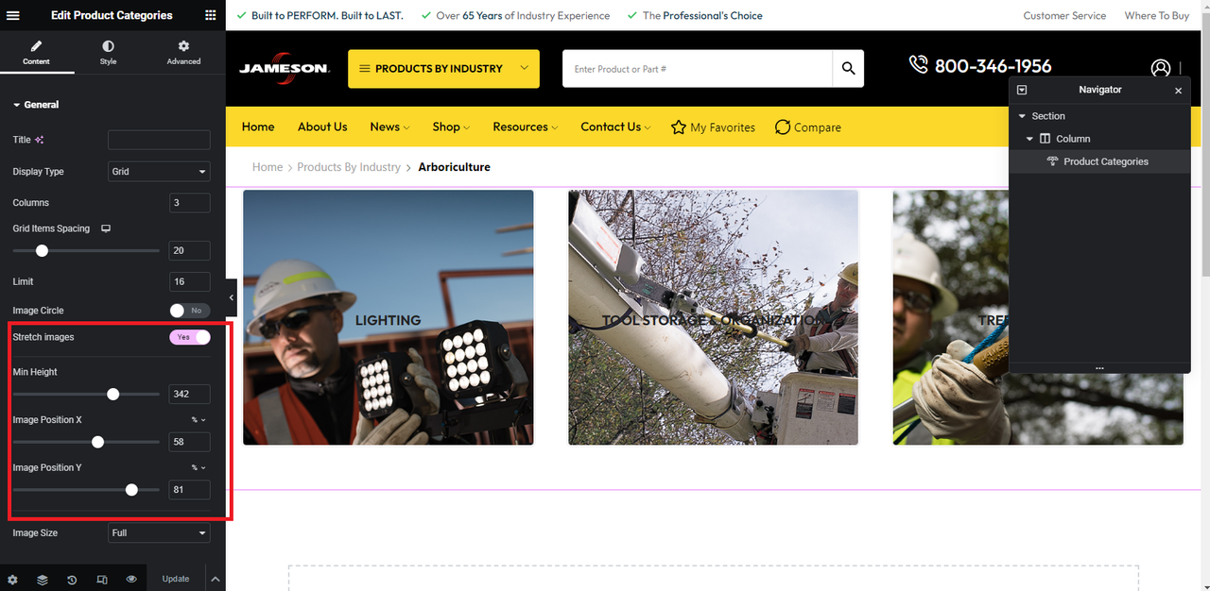Open the Display Type dropdown
1210x591 pixels.
(159, 172)
